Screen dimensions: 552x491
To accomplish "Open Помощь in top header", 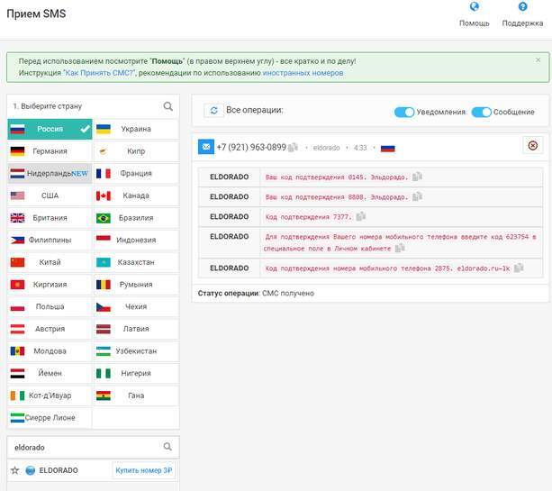I will point(475,14).
